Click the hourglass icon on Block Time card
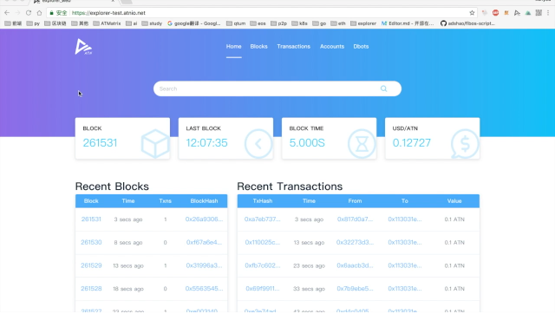Viewport: 555px width, 314px height. point(362,144)
